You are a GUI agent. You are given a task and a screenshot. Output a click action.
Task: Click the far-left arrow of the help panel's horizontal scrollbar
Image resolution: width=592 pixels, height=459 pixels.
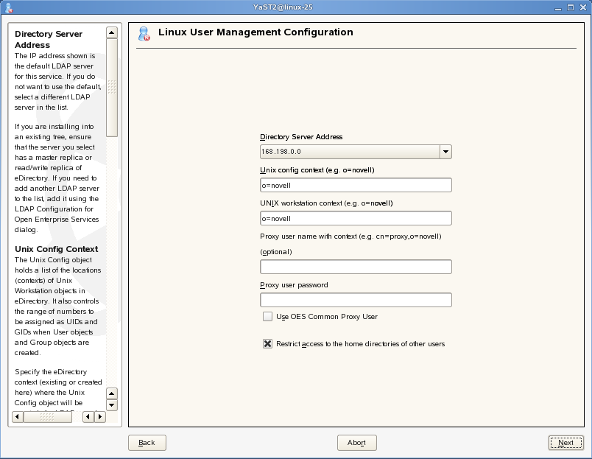(17, 416)
